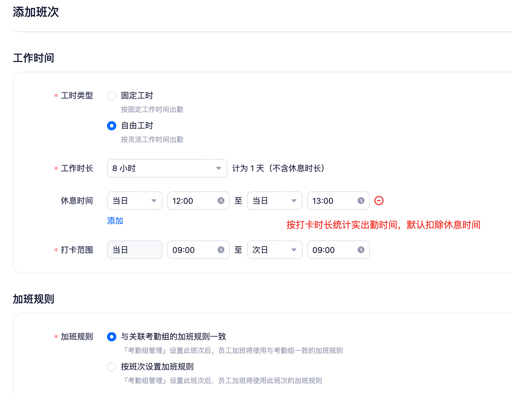Image resolution: width=512 pixels, height=396 pixels.
Task: Click the 13:00 break end time field
Action: pyautogui.click(x=332, y=201)
